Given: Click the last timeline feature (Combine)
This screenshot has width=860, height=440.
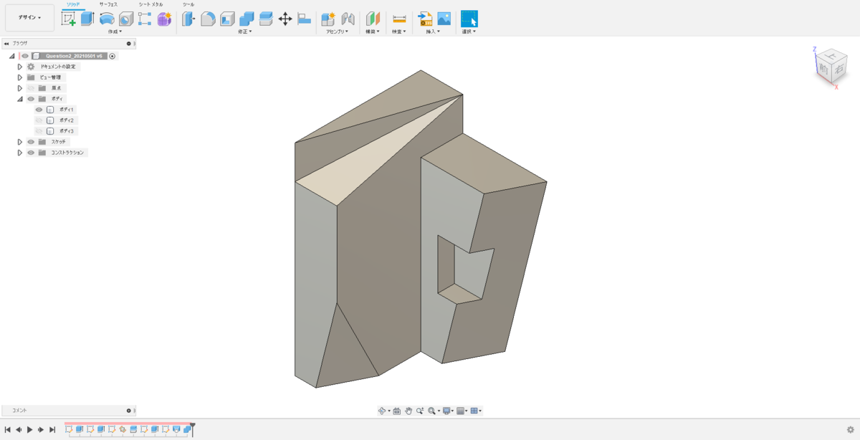Looking at the screenshot, I should pos(187,429).
